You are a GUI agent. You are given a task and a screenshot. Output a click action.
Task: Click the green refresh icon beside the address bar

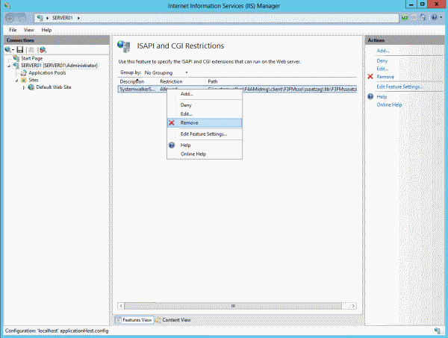[405, 18]
